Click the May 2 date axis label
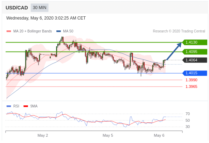The width and height of the screenshot is (209, 143). point(43,135)
